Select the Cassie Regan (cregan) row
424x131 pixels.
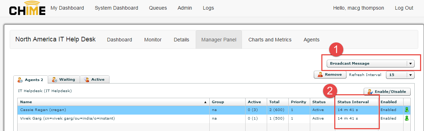214,110
